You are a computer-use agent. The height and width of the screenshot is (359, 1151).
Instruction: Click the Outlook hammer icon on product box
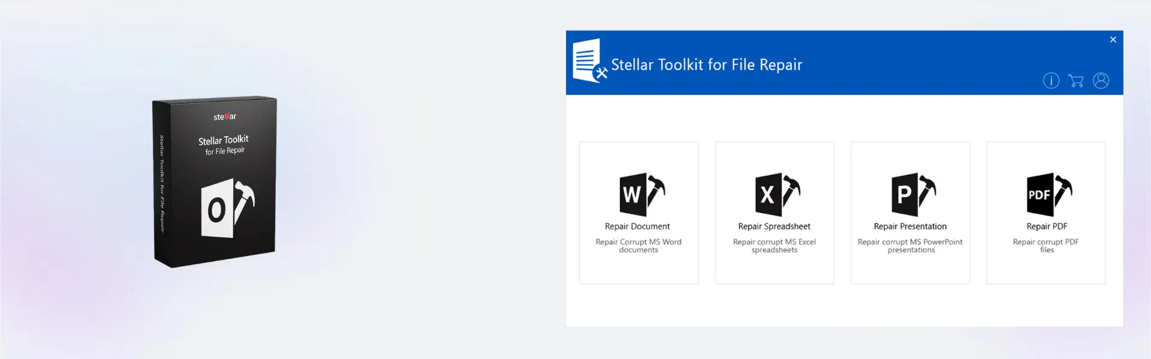[x=228, y=208]
